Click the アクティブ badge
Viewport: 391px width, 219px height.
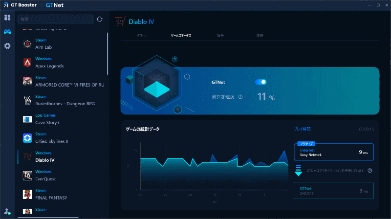pyautogui.click(x=306, y=144)
